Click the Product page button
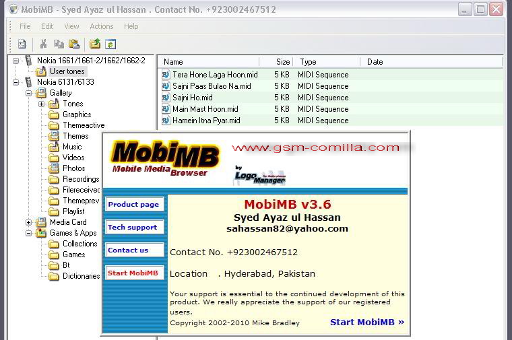Viewport: 512px width, 340px height. pos(135,205)
